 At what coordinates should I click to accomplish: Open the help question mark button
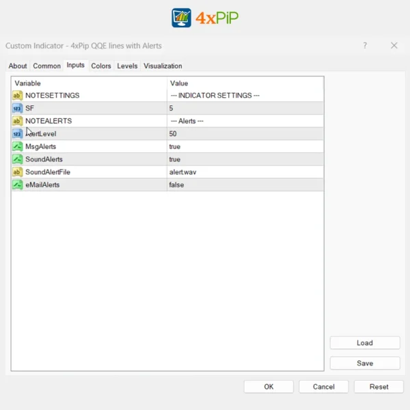(x=365, y=46)
